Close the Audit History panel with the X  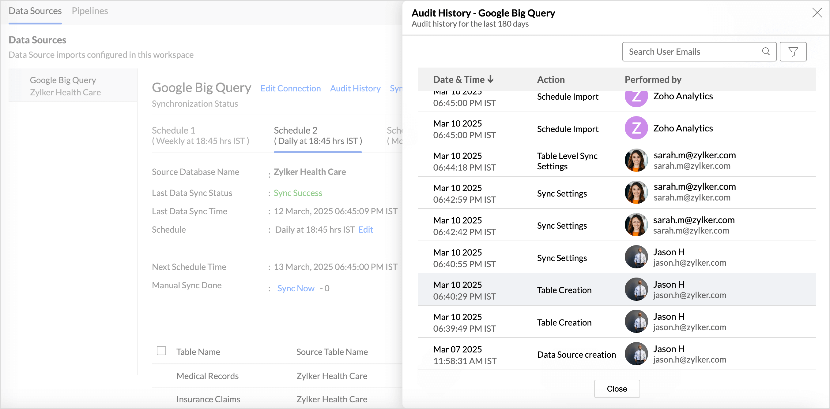click(x=817, y=13)
